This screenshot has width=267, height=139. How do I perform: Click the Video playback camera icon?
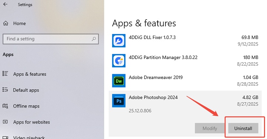pos(5,138)
